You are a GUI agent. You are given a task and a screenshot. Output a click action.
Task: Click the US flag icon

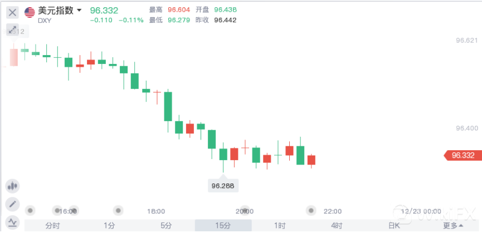point(30,12)
